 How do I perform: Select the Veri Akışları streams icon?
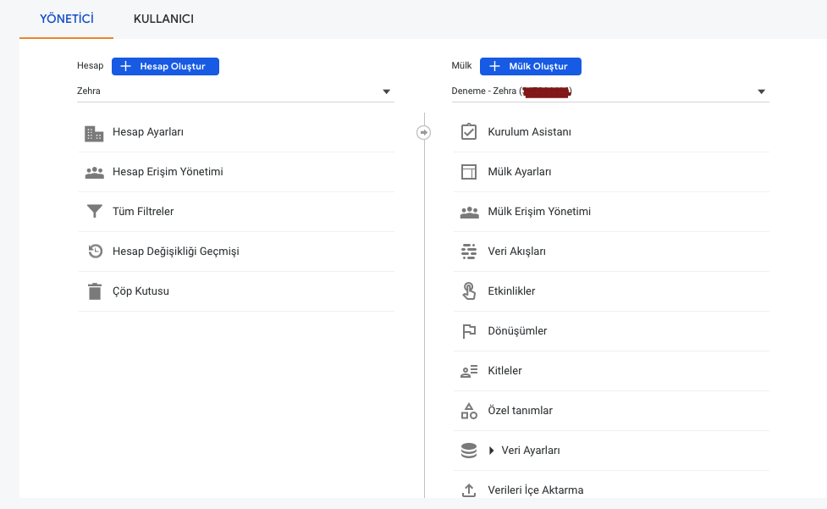pyautogui.click(x=469, y=252)
